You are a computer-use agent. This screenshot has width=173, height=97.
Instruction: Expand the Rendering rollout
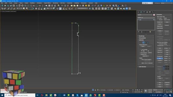(146, 36)
